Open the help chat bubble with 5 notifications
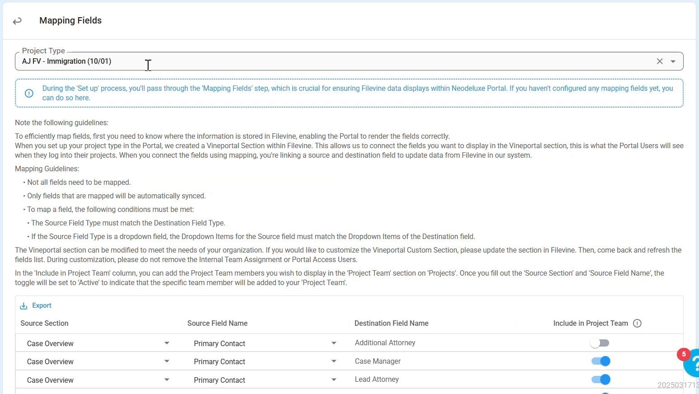Viewport: 699px width, 394px height. (x=691, y=364)
